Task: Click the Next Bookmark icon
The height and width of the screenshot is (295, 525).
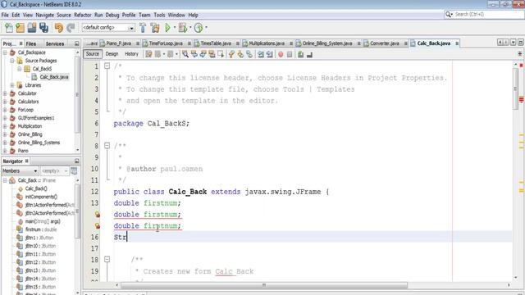Action: pyautogui.click(x=240, y=54)
